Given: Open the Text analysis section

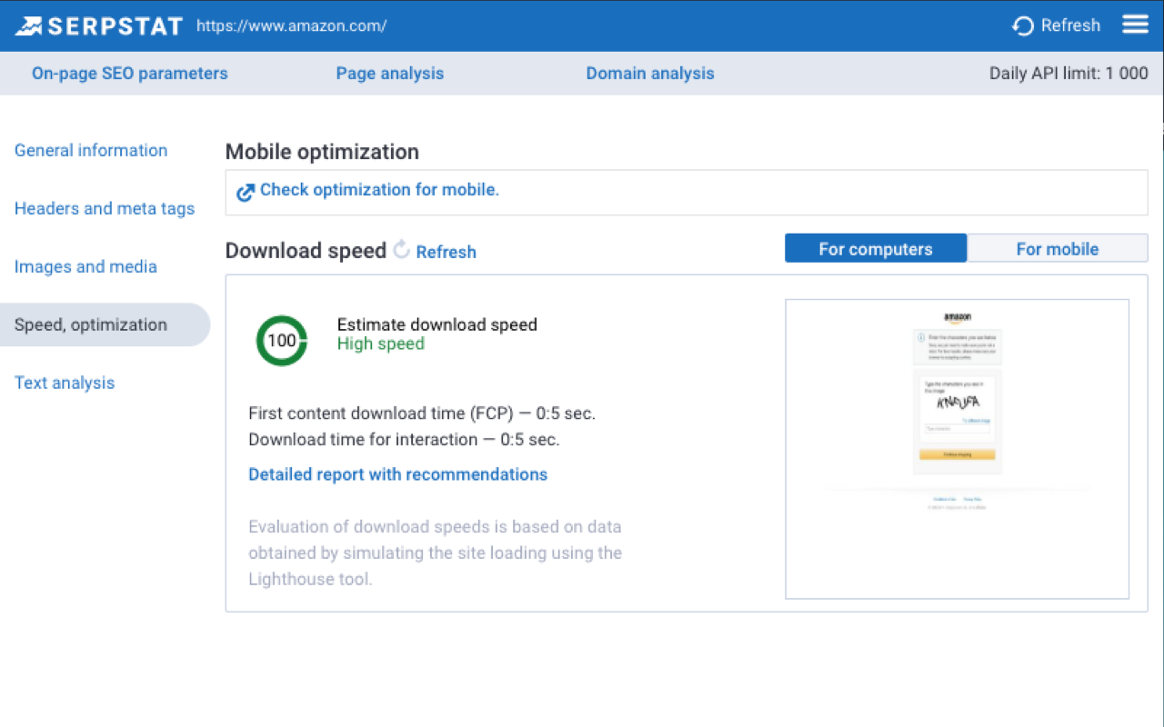Looking at the screenshot, I should [x=65, y=383].
